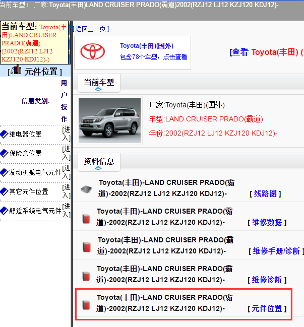Click the Land Cruiser Prado car thumbnail
The image size is (304, 327).
point(109,120)
